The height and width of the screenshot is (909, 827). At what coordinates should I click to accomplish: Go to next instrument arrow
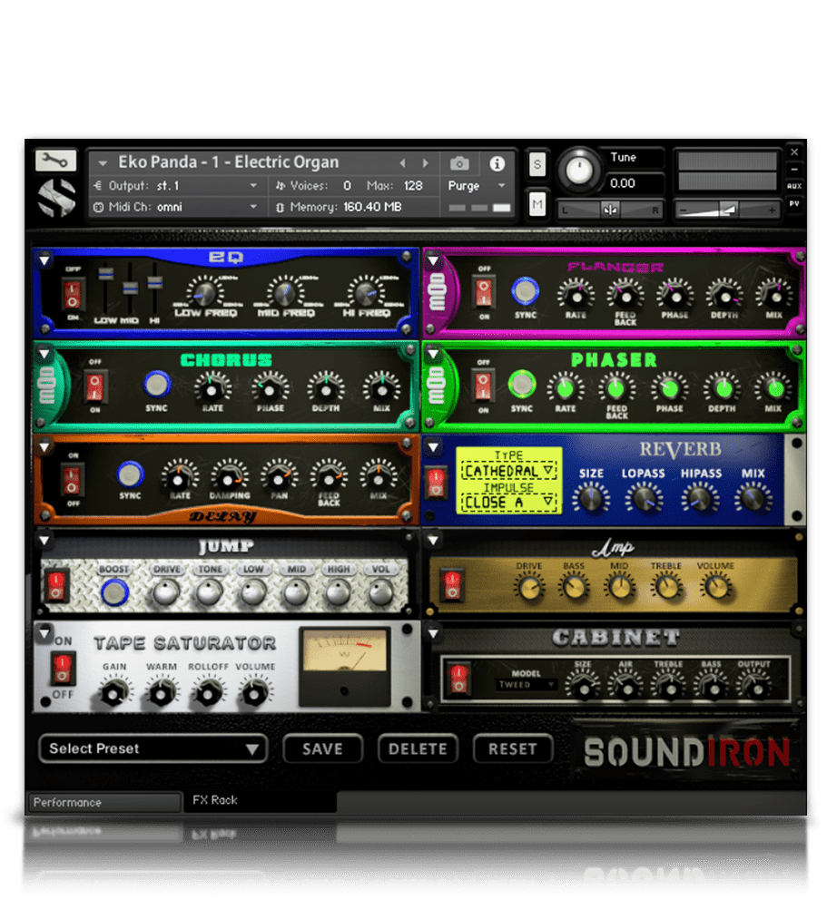[x=426, y=163]
